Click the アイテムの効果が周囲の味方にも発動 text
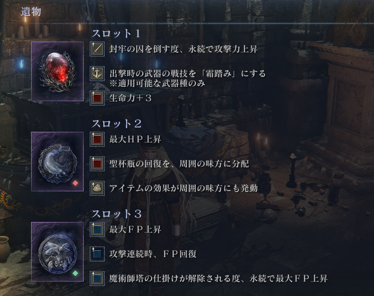The image size is (374, 296). coord(183,188)
